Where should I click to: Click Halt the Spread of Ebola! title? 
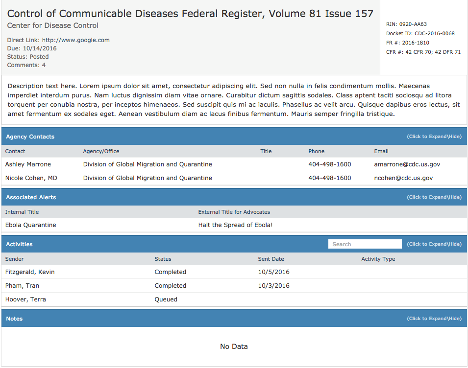(x=236, y=225)
